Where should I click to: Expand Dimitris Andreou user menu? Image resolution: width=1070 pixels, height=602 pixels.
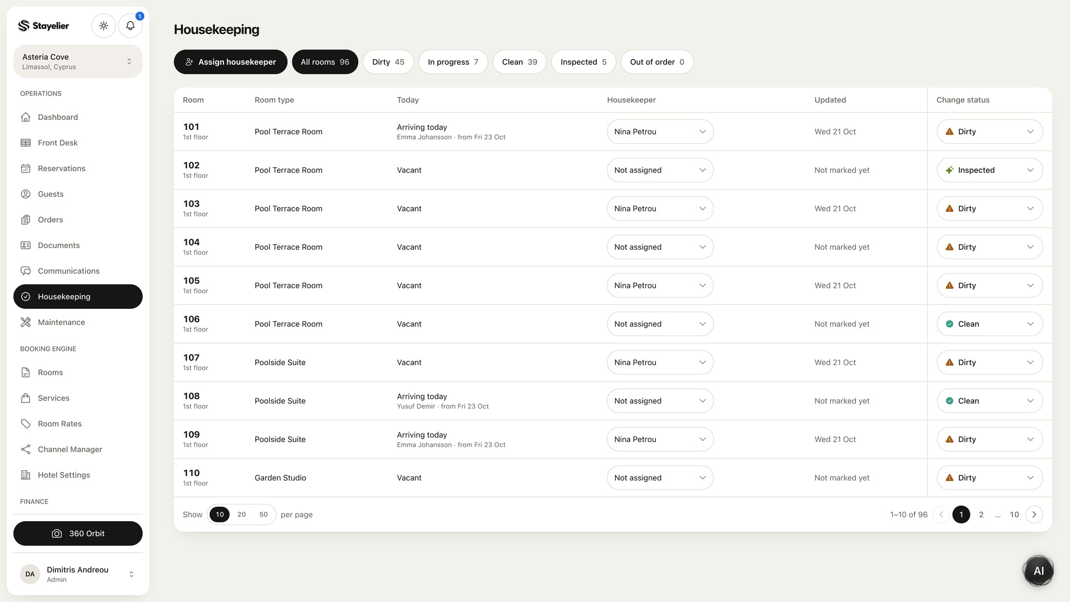[78, 574]
